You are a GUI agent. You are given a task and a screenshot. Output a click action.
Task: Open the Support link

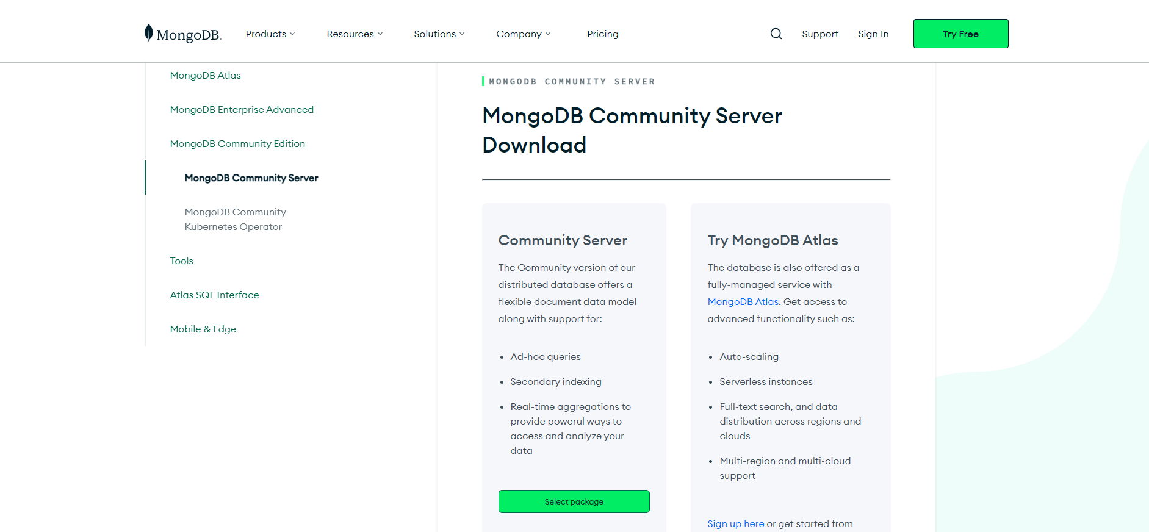pos(820,34)
